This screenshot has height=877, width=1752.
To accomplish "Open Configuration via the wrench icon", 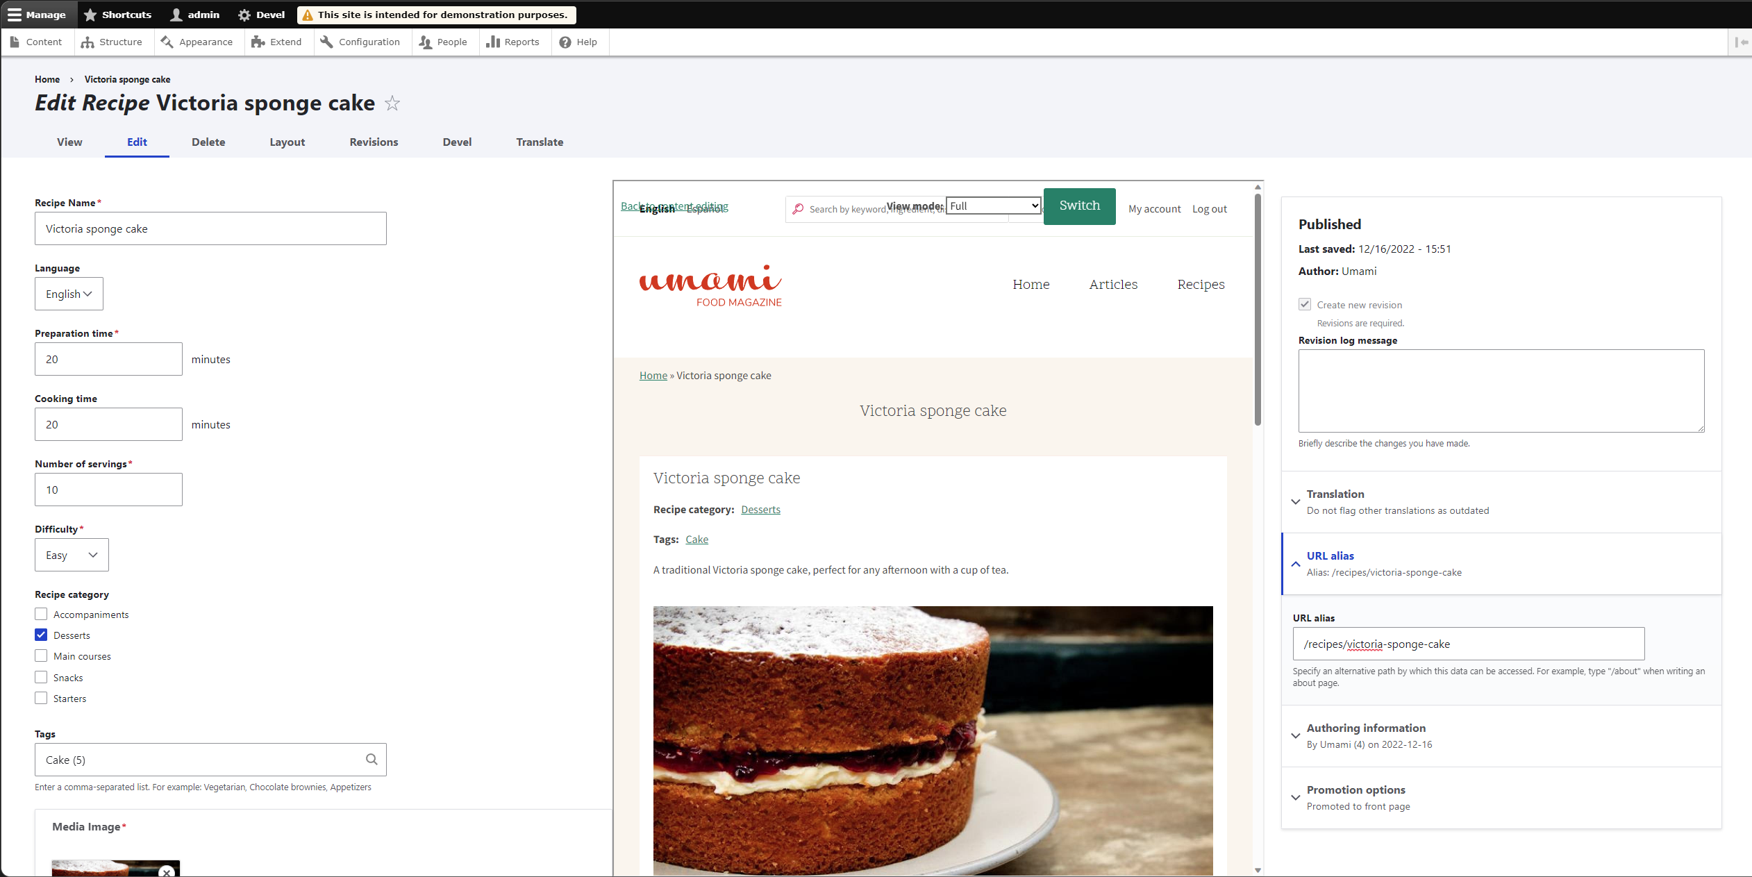I will click(x=360, y=42).
